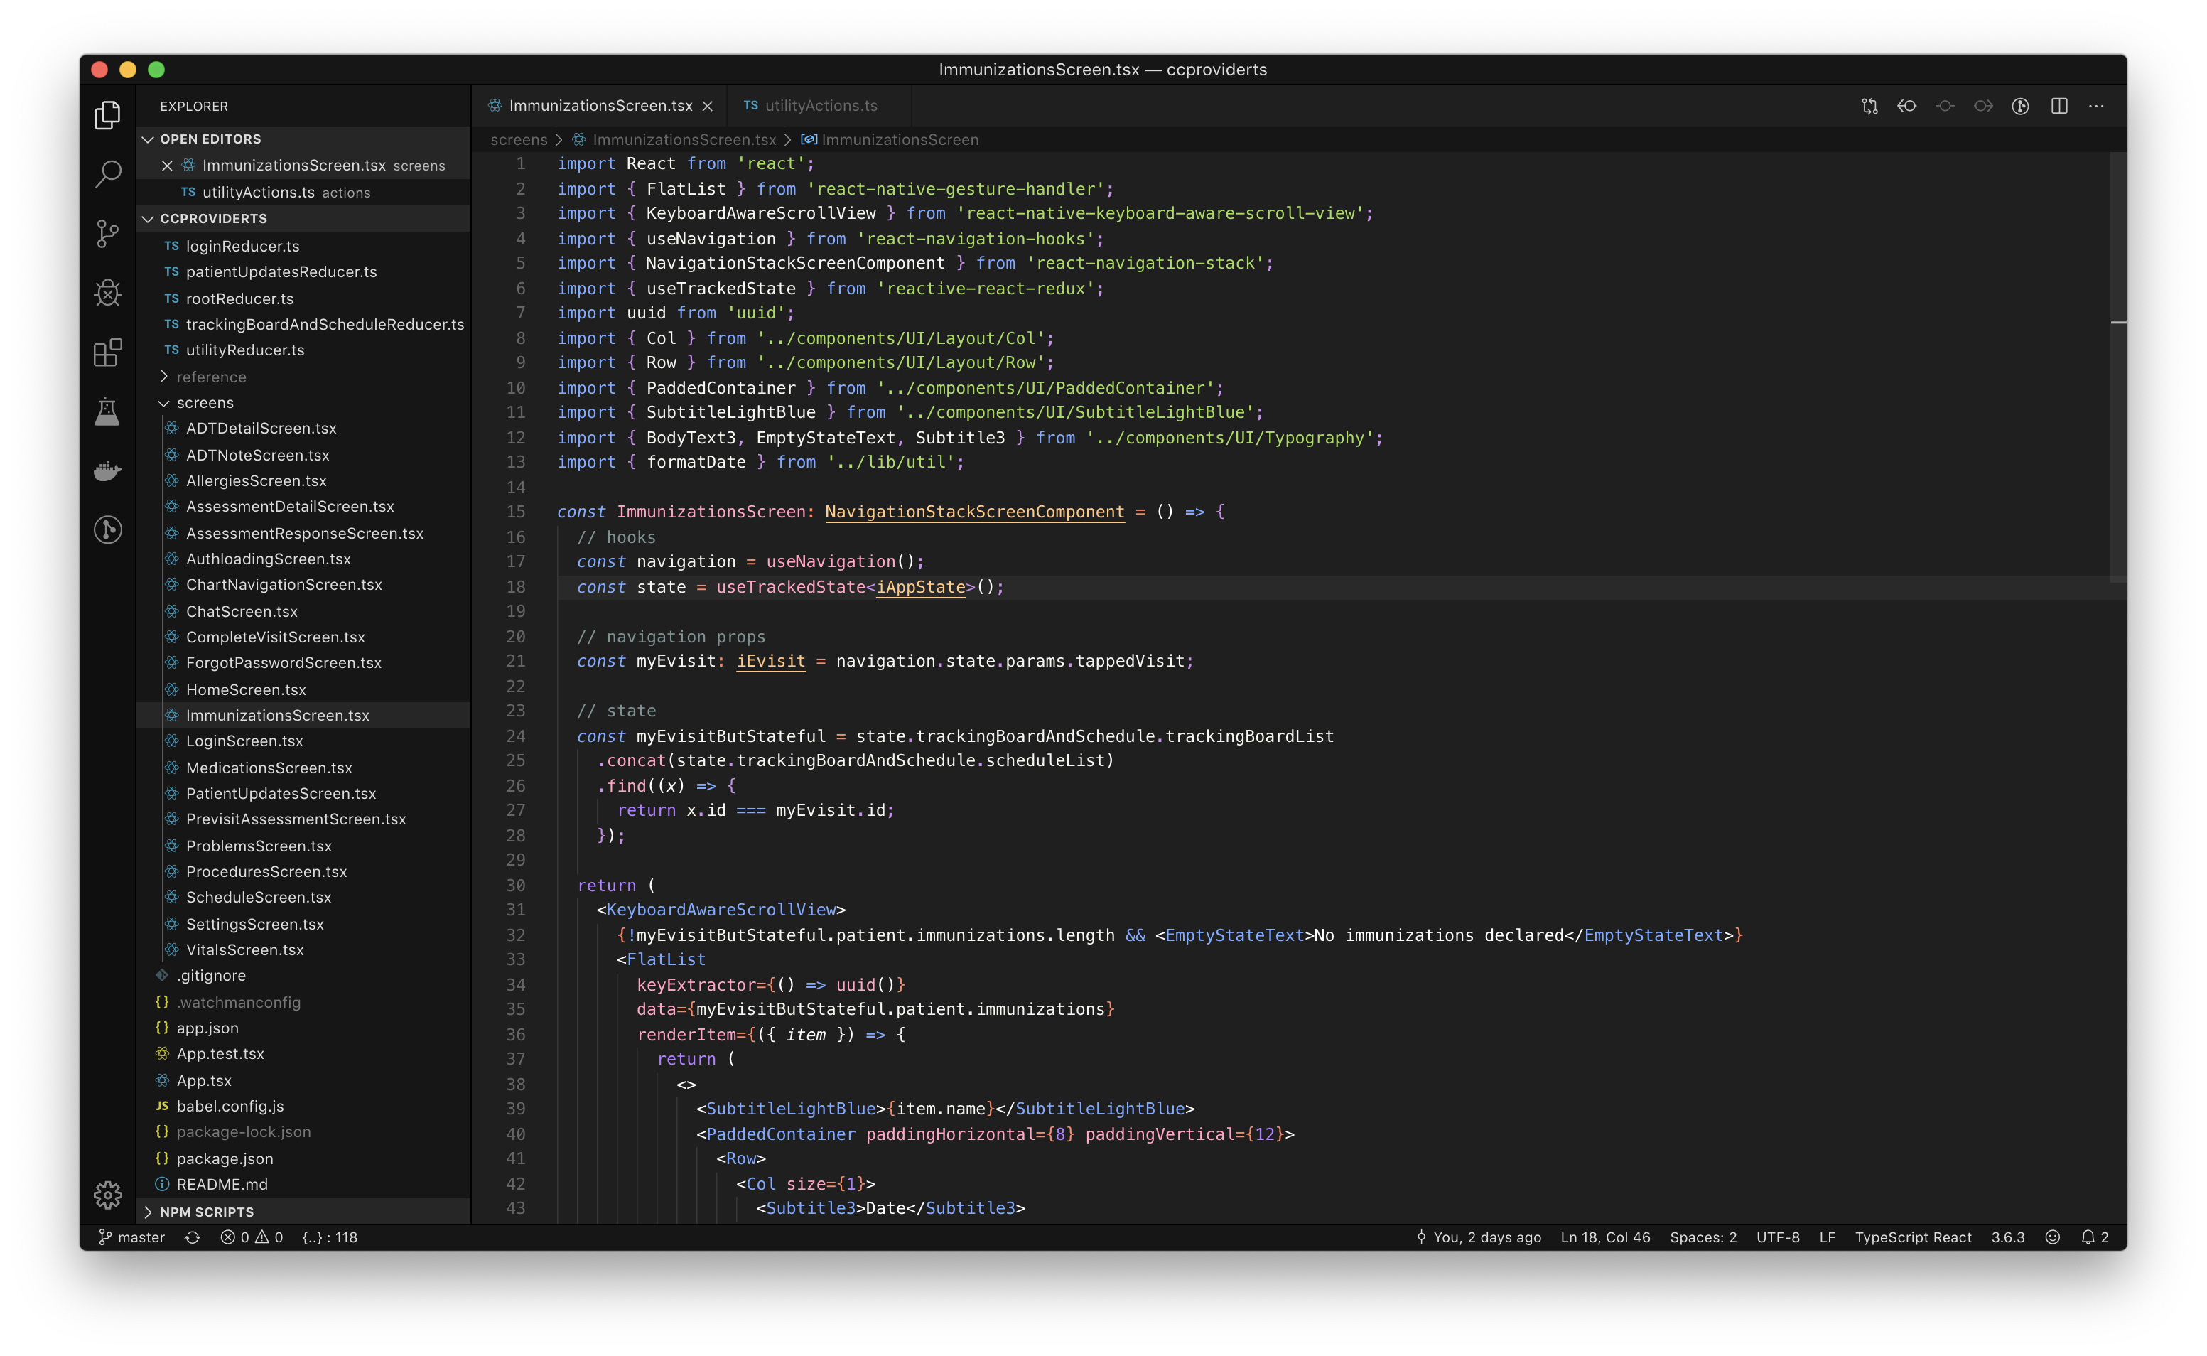The width and height of the screenshot is (2207, 1356).
Task: Open the Debug view in activity bar
Action: click(x=107, y=294)
